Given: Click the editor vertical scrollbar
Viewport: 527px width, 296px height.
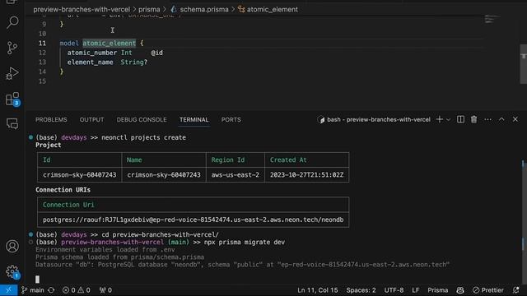Looking at the screenshot, I should (x=524, y=64).
